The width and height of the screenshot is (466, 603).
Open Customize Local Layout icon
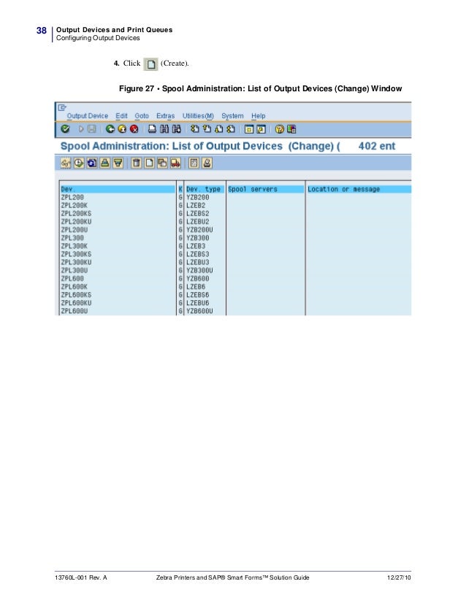click(291, 129)
